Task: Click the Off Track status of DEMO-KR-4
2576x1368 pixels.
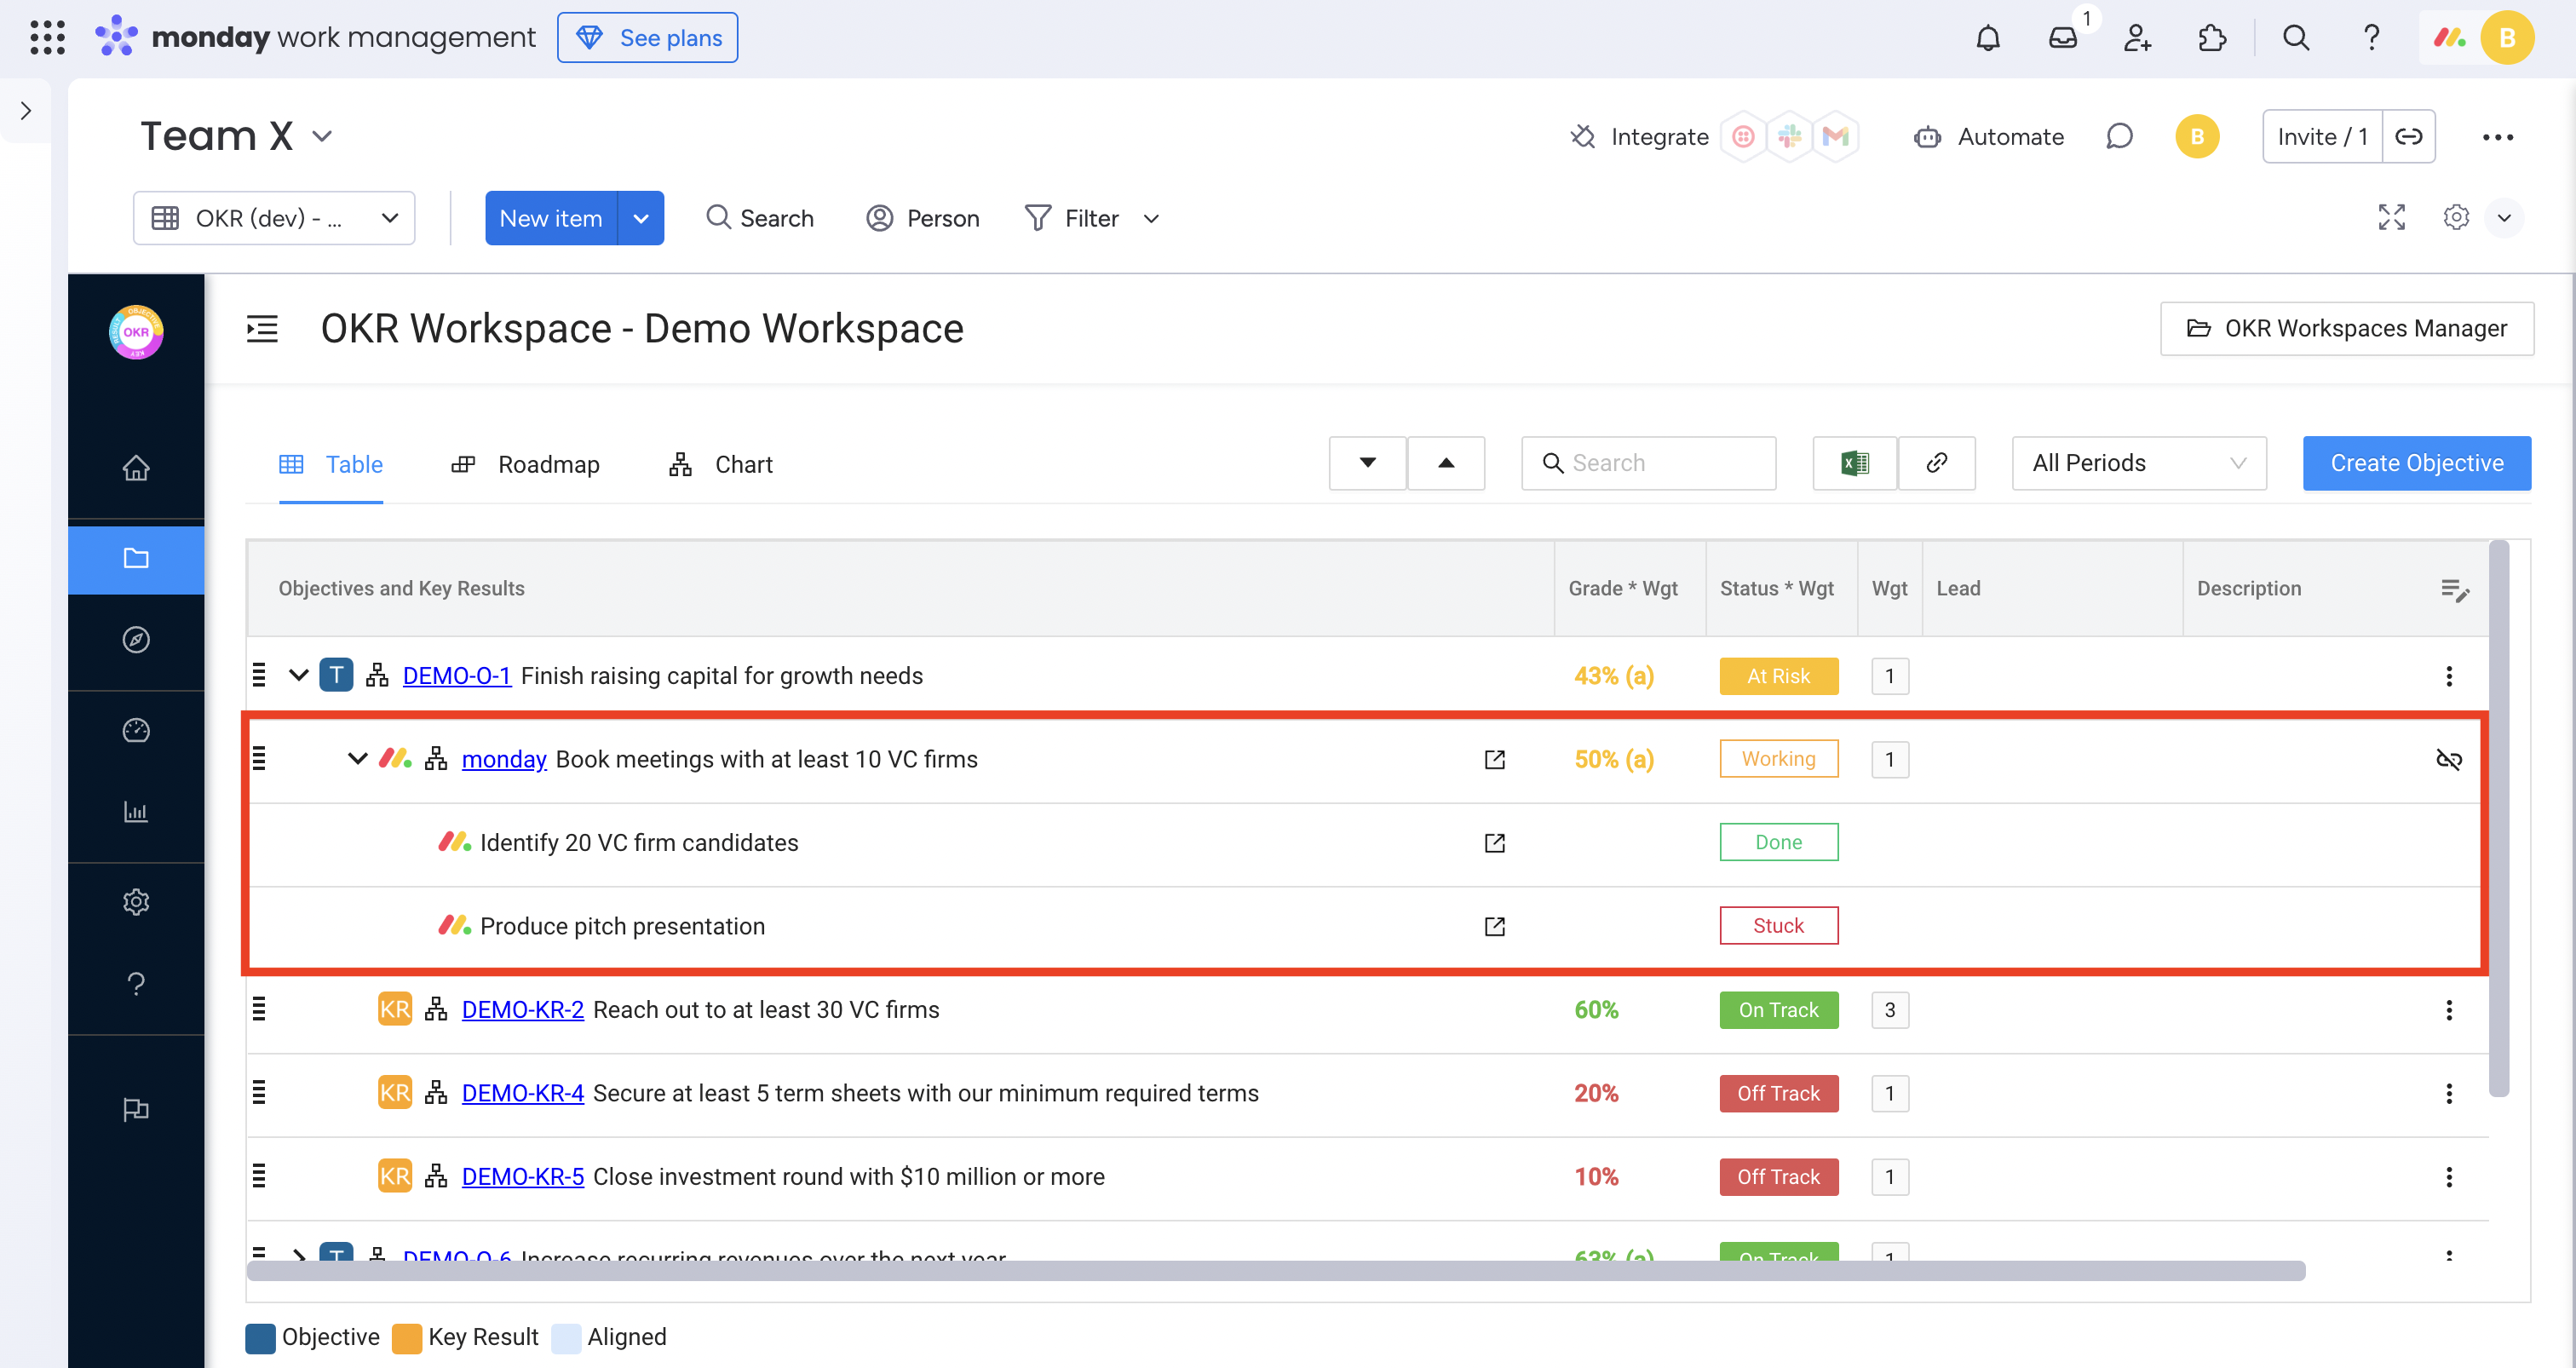Action: (x=1778, y=1093)
